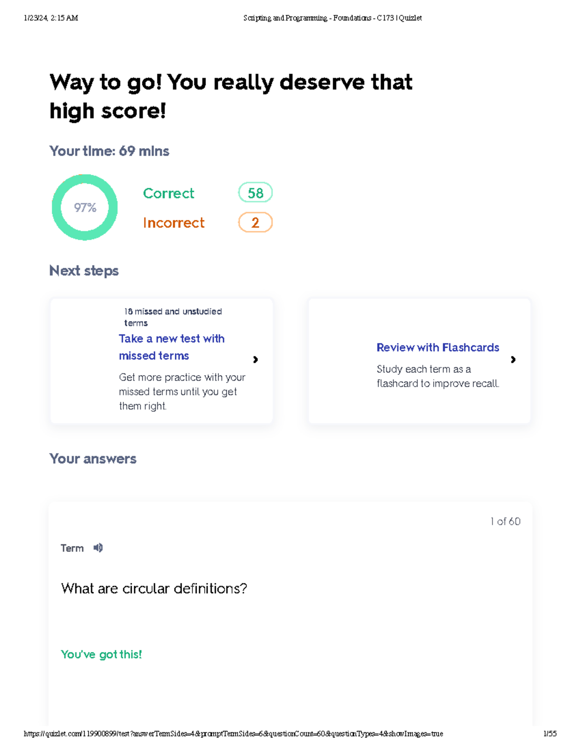Click the arrow on the missed terms card
Image resolution: width=581 pixels, height=752 pixels.
[x=255, y=359]
